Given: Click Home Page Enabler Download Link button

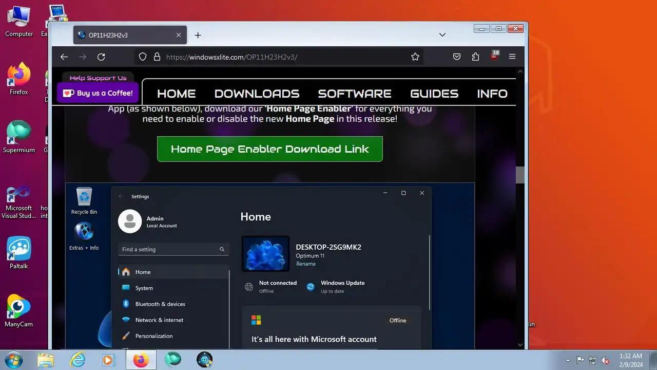Looking at the screenshot, I should point(270,149).
